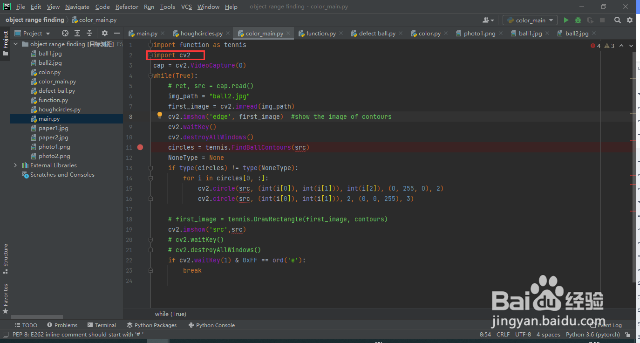The image size is (640, 343).
Task: Expand External Libraries node
Action: click(15, 165)
